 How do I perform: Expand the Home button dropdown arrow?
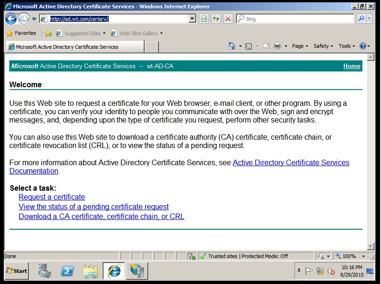click(x=240, y=46)
